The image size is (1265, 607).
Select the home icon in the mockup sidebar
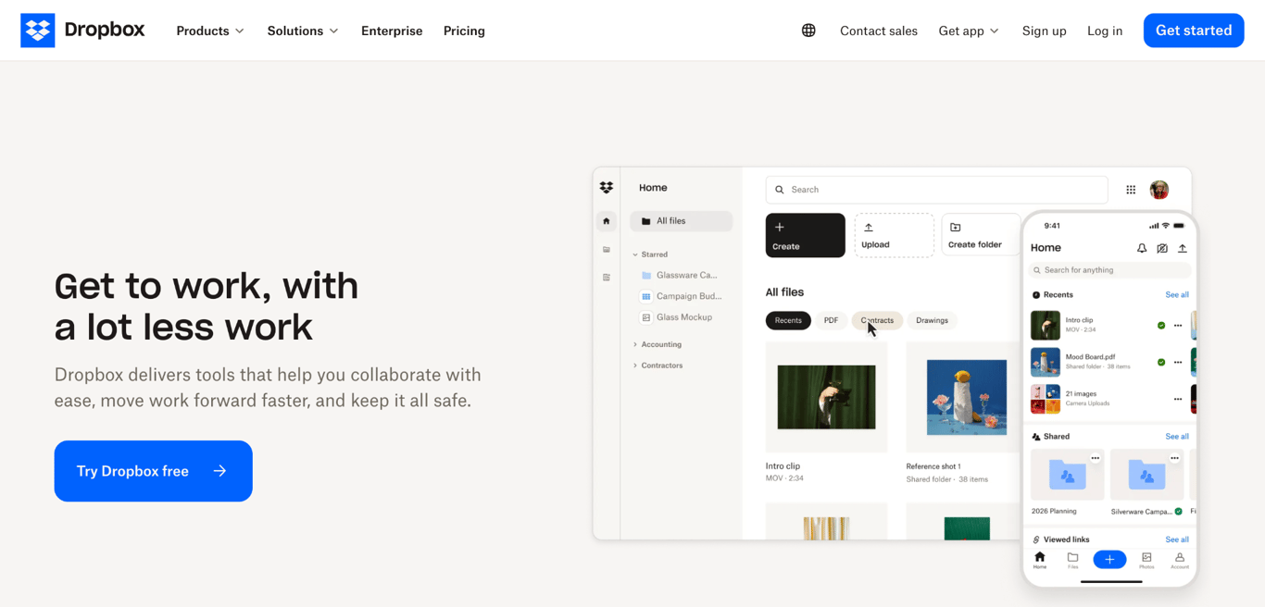(x=607, y=221)
